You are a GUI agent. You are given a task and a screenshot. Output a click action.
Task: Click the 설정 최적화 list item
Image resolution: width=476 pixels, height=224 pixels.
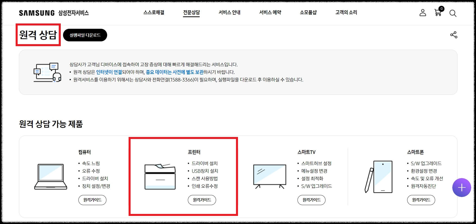[x=312, y=179]
